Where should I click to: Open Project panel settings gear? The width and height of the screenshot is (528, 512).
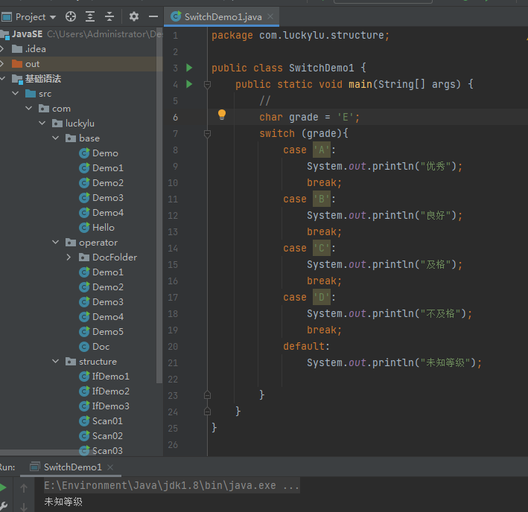coord(134,16)
